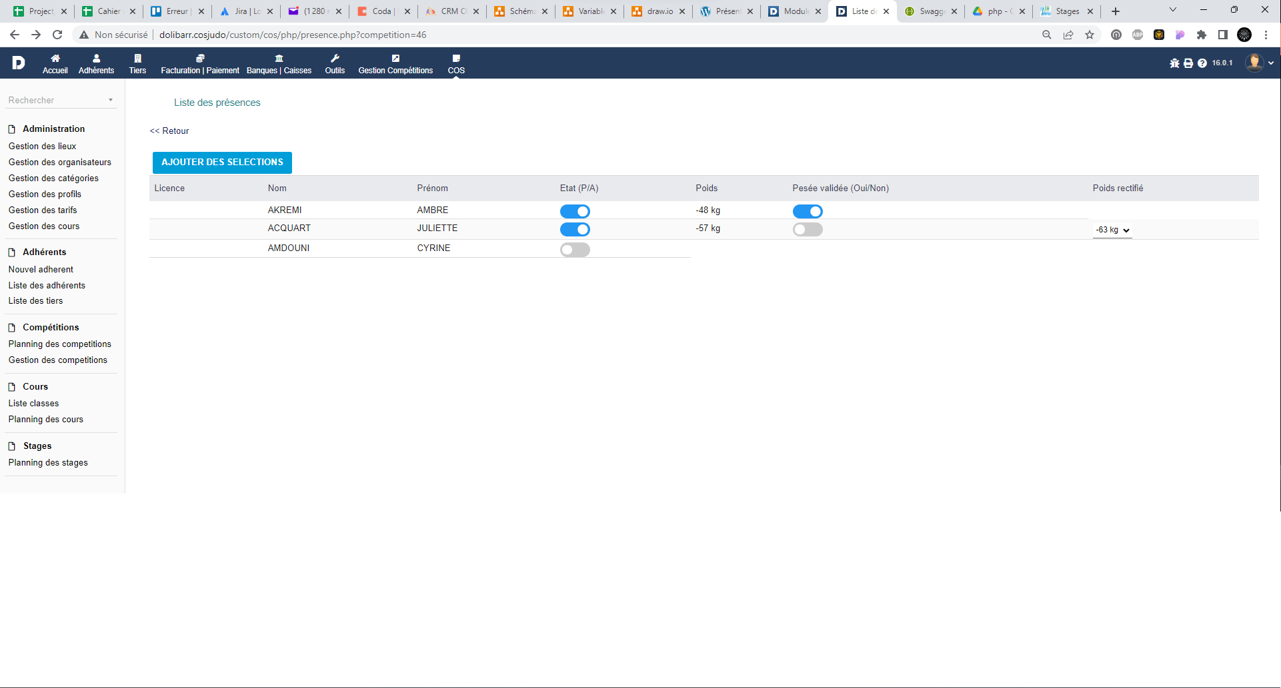
Task: Switch to the Jira browser tab
Action: click(x=245, y=11)
